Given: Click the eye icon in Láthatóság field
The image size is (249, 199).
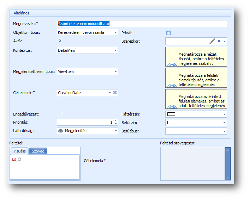Looking at the screenshot, I should tap(60, 131).
